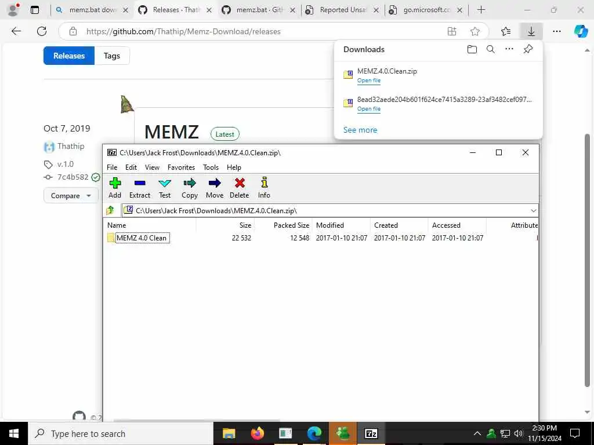Viewport: 594px width, 445px height.
Task: Choose the Move arrow icon
Action: 215,188
